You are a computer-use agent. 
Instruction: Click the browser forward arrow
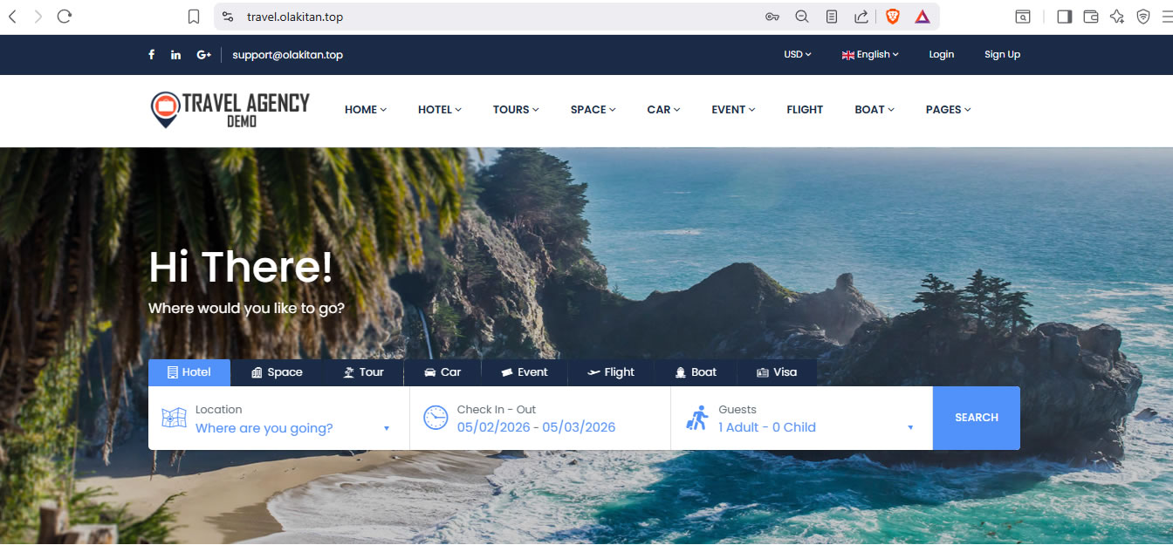[38, 17]
